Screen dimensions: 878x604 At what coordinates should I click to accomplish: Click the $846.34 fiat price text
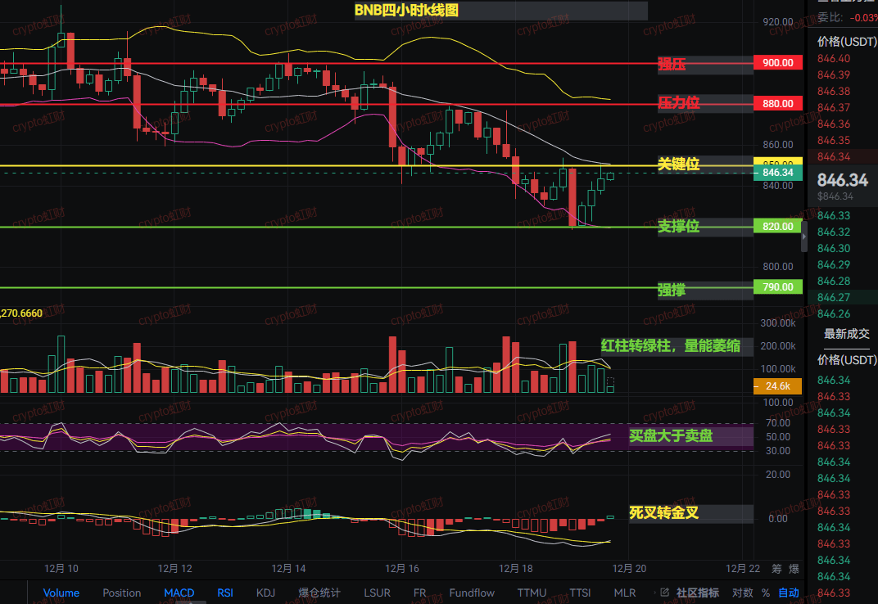point(835,196)
